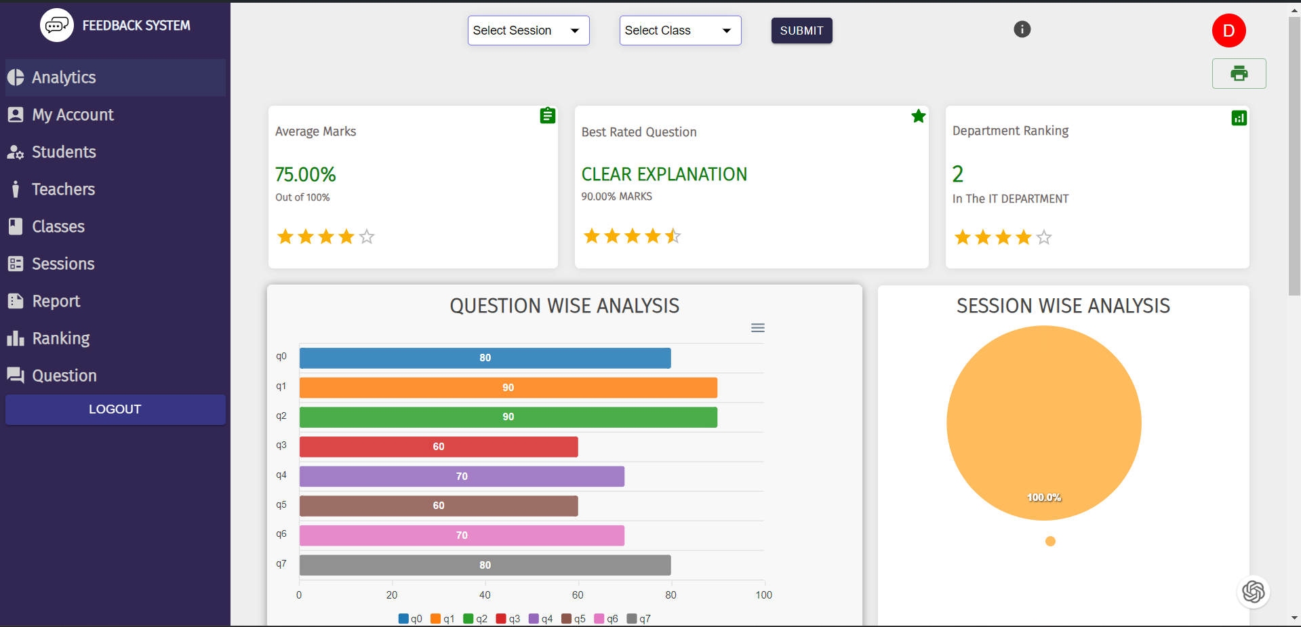1301x627 pixels.
Task: Open Analytics via its pie chart icon
Action: tap(16, 77)
